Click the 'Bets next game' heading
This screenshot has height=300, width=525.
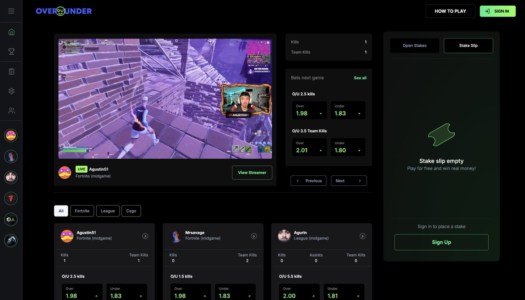tap(308, 78)
